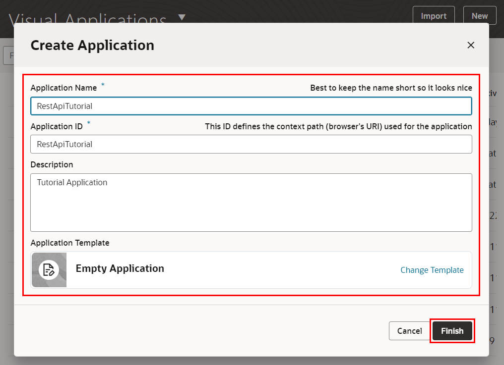Click into the Application ID field
The width and height of the screenshot is (504, 365).
tap(251, 144)
